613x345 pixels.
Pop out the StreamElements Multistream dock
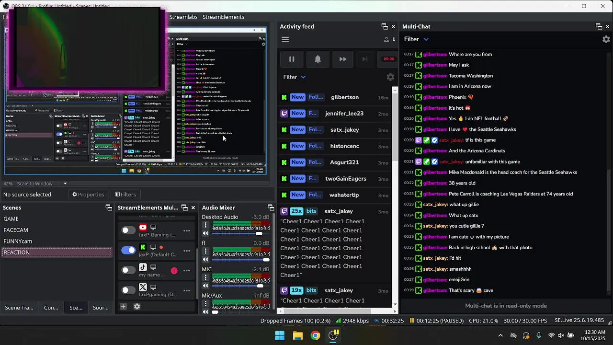pyautogui.click(x=184, y=207)
